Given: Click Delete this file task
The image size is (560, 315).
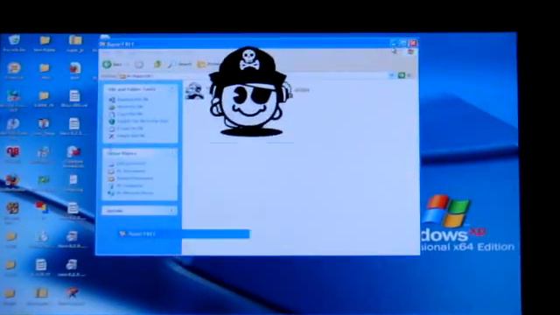Looking at the screenshot, I should (x=127, y=136).
